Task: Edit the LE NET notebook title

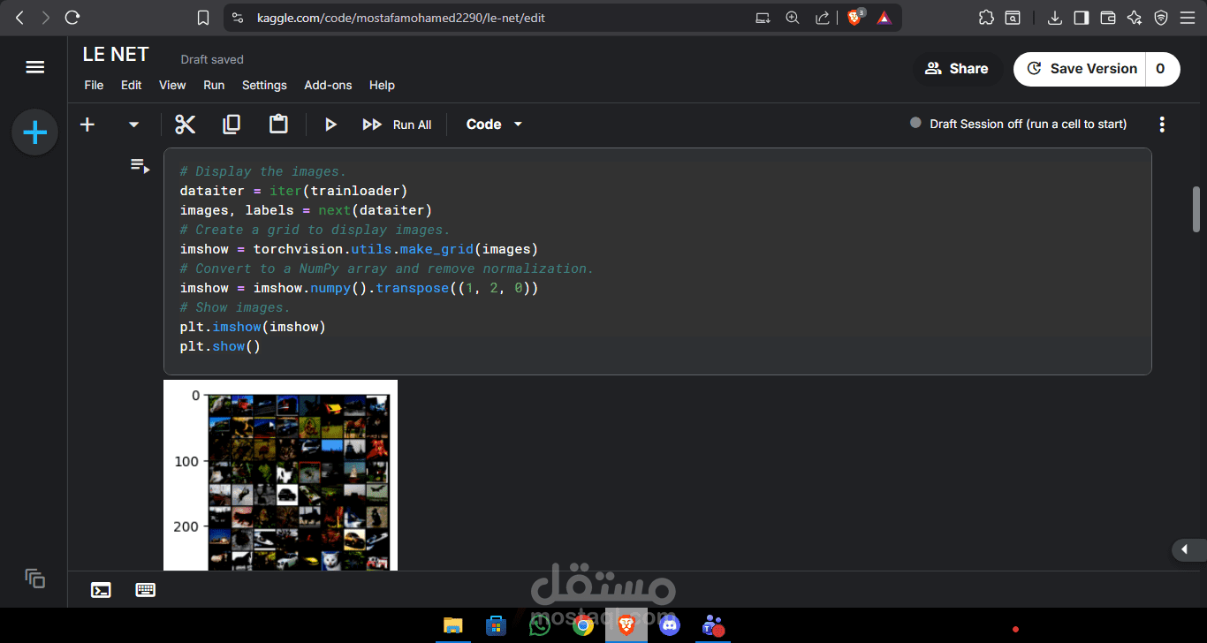Action: [116, 55]
